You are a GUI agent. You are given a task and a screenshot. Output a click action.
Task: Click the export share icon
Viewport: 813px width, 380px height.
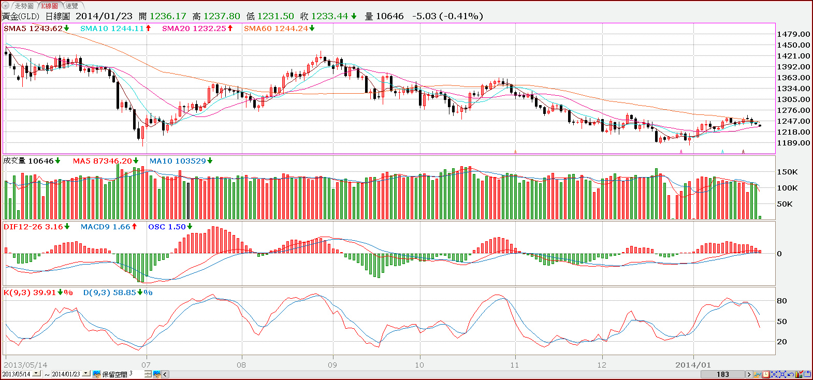[x=807, y=374]
